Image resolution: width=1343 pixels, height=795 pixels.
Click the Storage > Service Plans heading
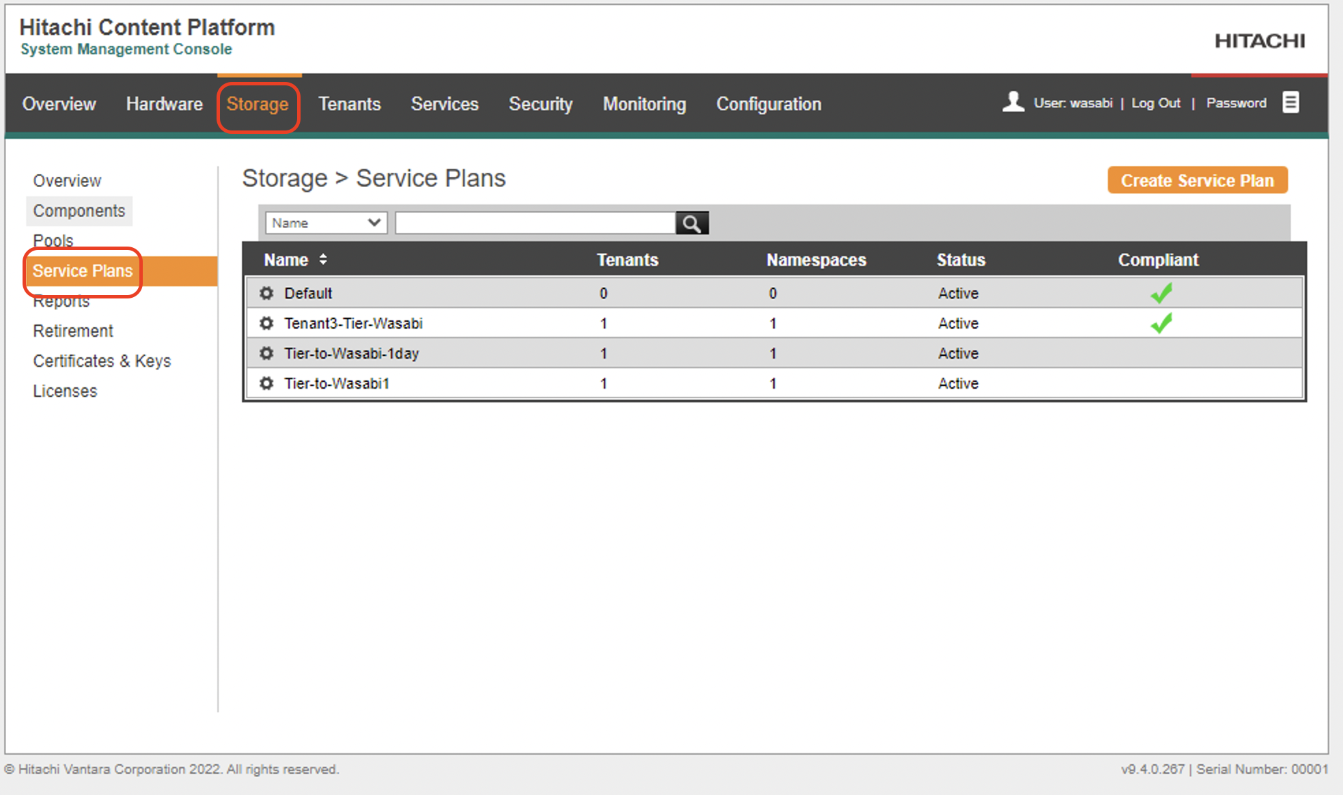click(374, 178)
